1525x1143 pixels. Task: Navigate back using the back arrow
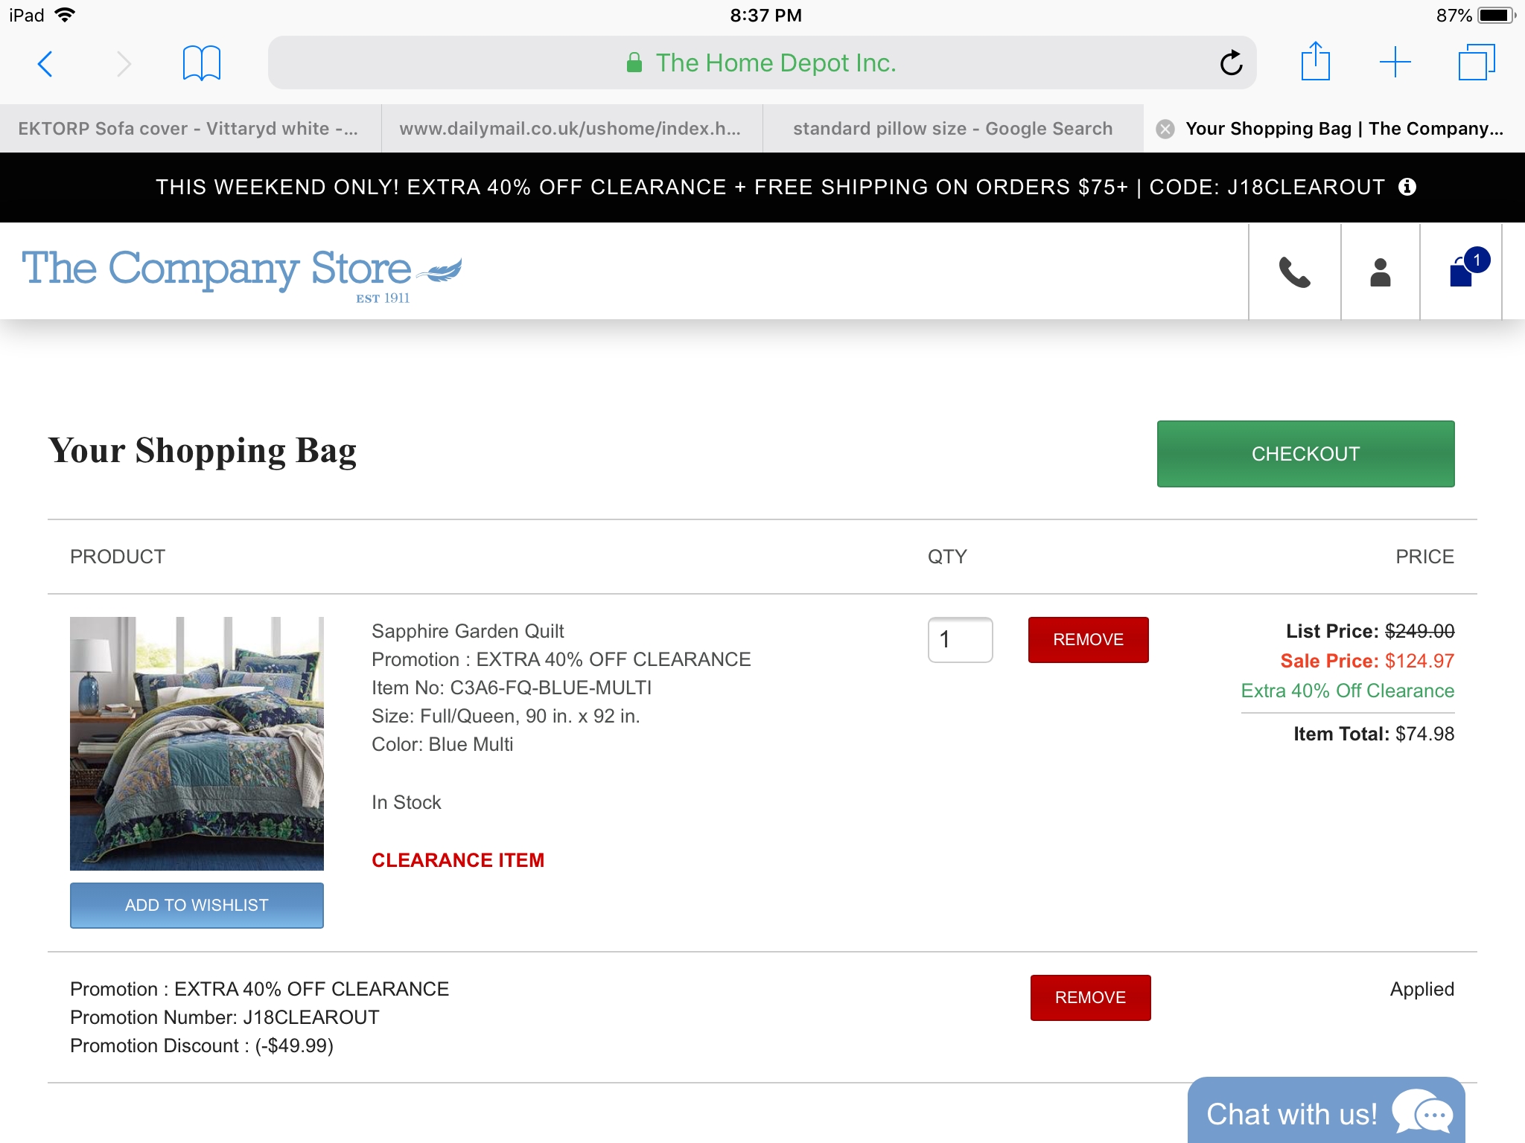[x=45, y=63]
